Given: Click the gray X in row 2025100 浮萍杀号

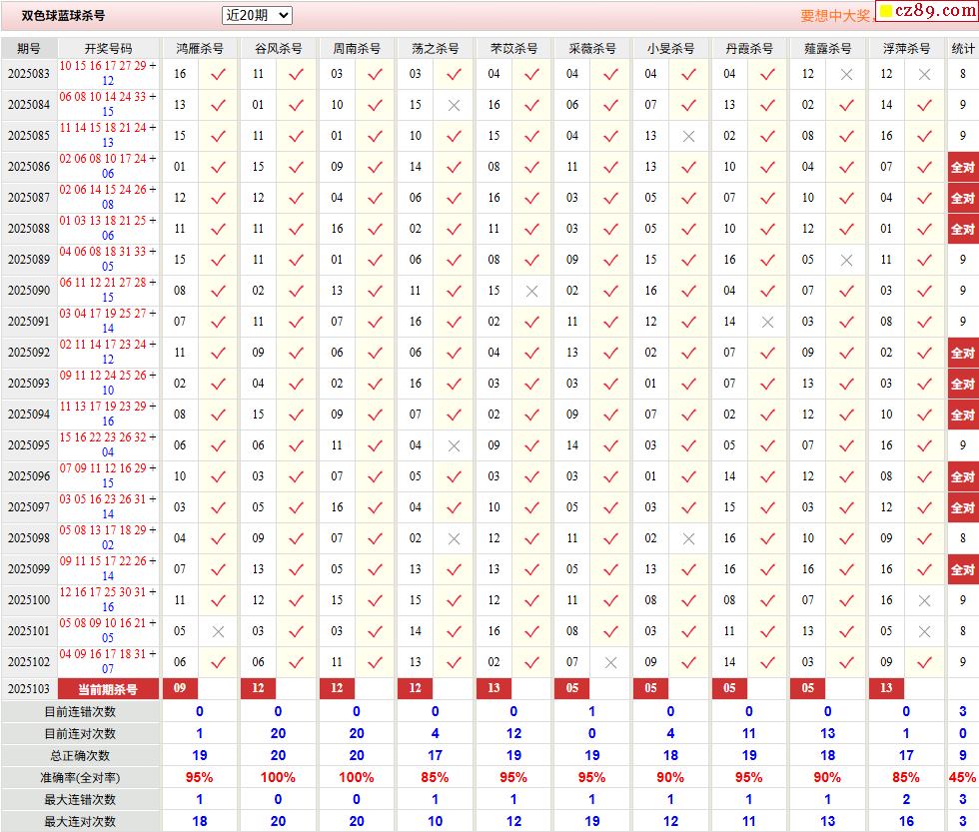Looking at the screenshot, I should [925, 600].
